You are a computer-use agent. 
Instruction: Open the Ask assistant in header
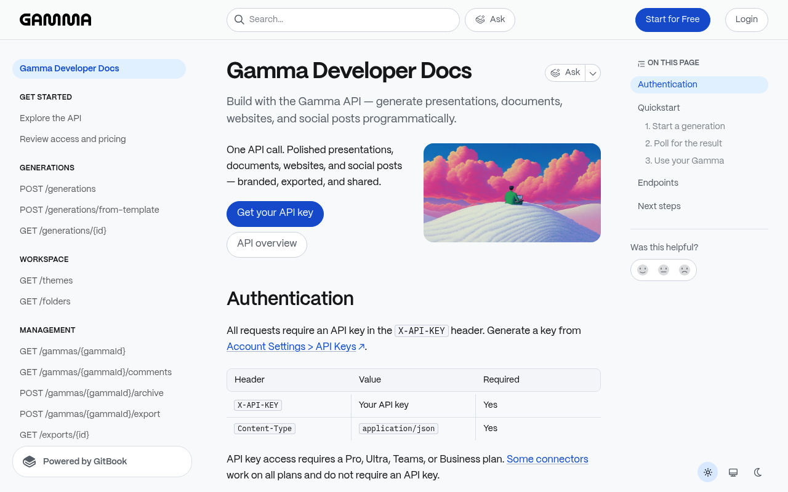click(490, 20)
